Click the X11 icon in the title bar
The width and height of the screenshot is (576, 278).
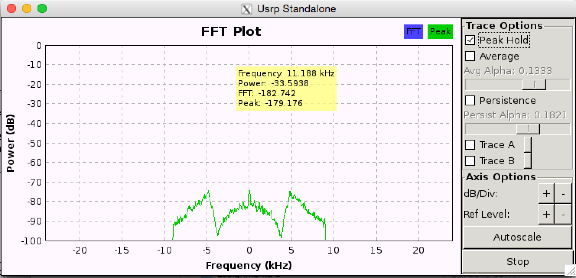pos(247,9)
